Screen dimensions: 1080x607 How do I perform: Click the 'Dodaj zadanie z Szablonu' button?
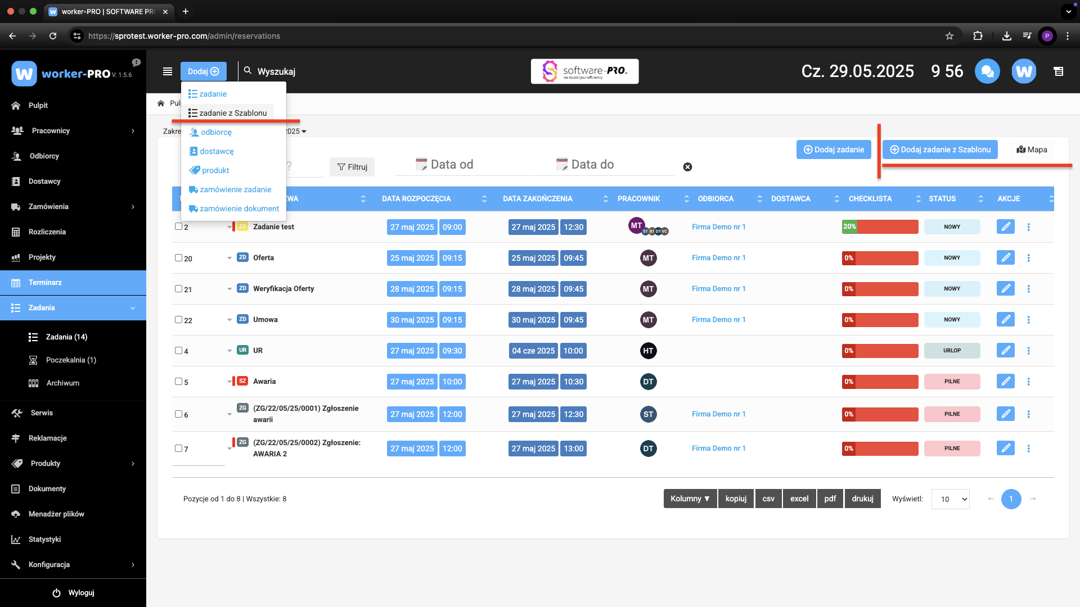coord(940,150)
